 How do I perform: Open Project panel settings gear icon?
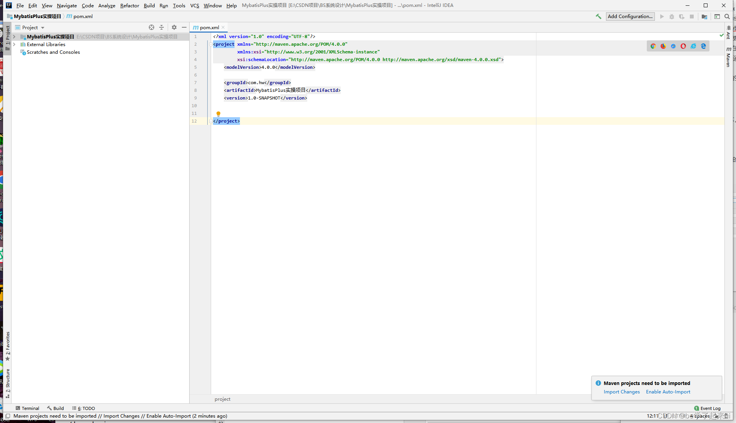point(174,27)
